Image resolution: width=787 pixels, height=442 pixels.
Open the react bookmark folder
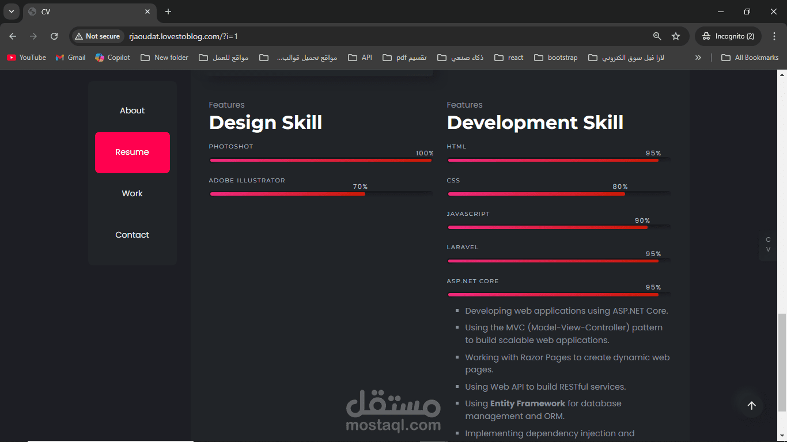509,58
